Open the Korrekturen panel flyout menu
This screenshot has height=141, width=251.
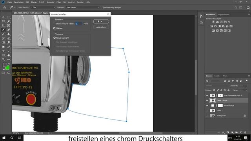coord(249,14)
